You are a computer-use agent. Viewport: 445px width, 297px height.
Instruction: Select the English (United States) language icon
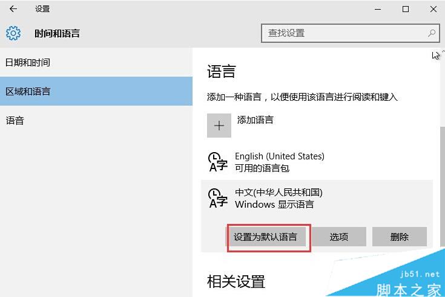tap(218, 162)
